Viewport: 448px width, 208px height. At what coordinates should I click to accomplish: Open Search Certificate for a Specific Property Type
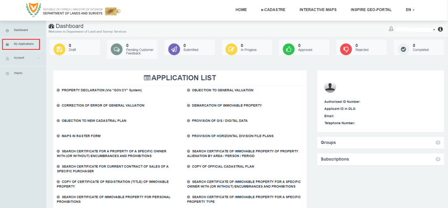[x=244, y=199]
